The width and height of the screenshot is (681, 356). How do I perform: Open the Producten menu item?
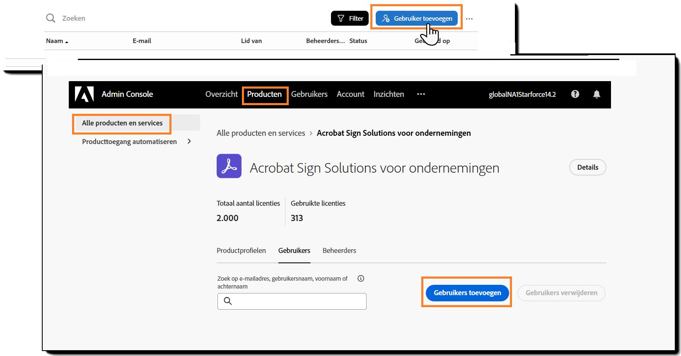coord(264,94)
